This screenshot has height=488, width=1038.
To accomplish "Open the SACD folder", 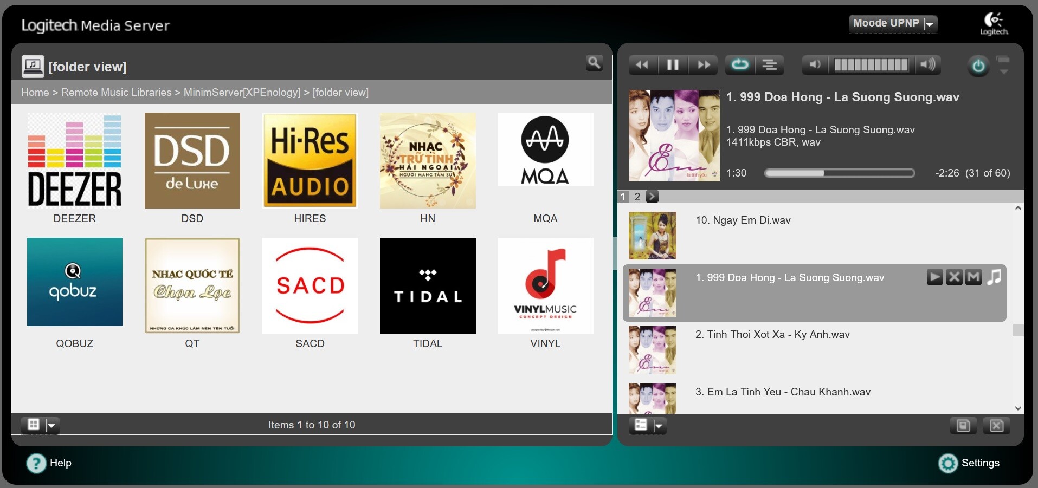I will (x=310, y=285).
